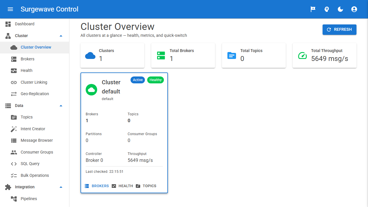Click 'Partitions' label in cluster card

(94, 134)
